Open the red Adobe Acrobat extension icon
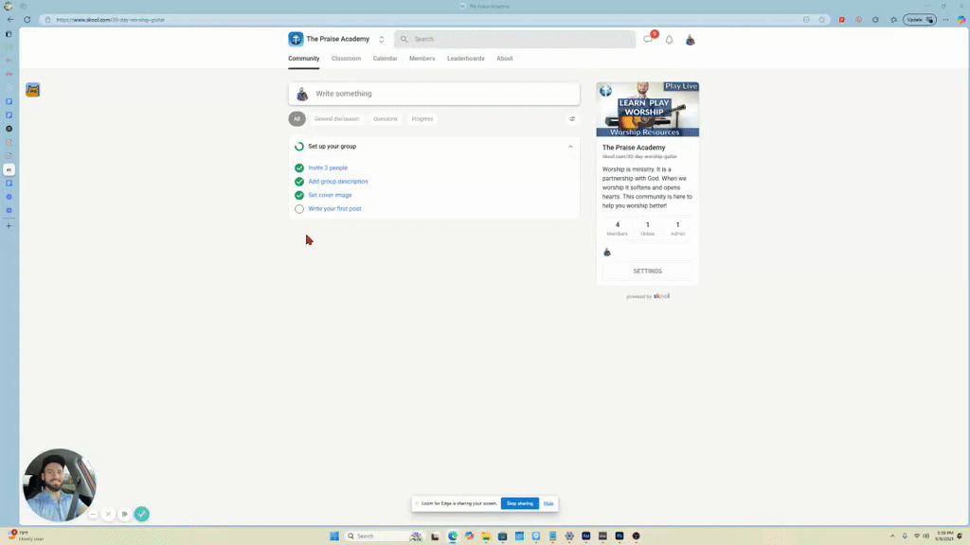Viewport: 970px width, 545px height. [x=841, y=20]
